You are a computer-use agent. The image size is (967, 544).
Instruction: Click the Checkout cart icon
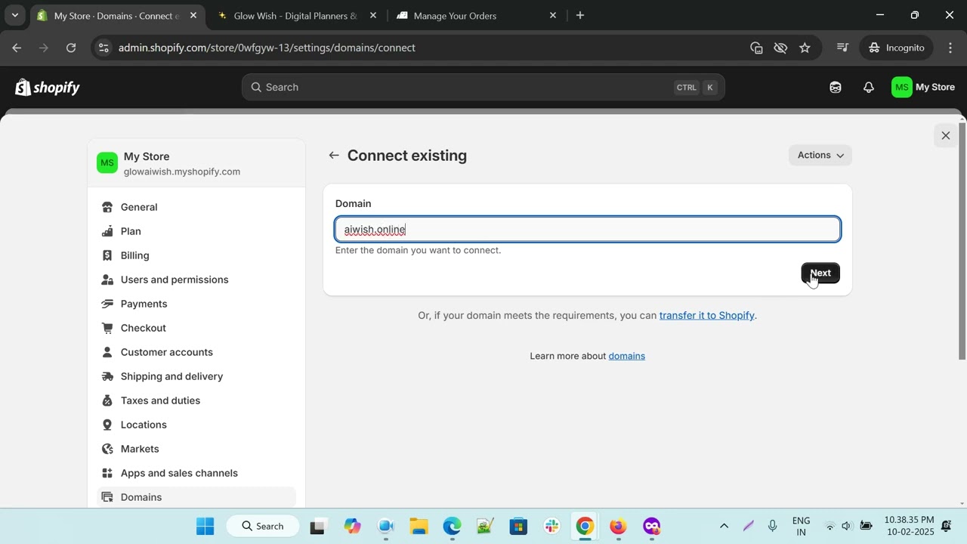[x=107, y=328]
